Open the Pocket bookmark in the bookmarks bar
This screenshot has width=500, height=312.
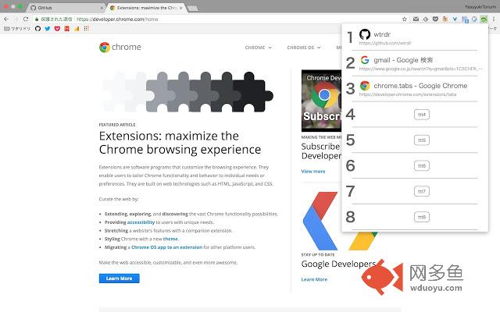[x=57, y=29]
